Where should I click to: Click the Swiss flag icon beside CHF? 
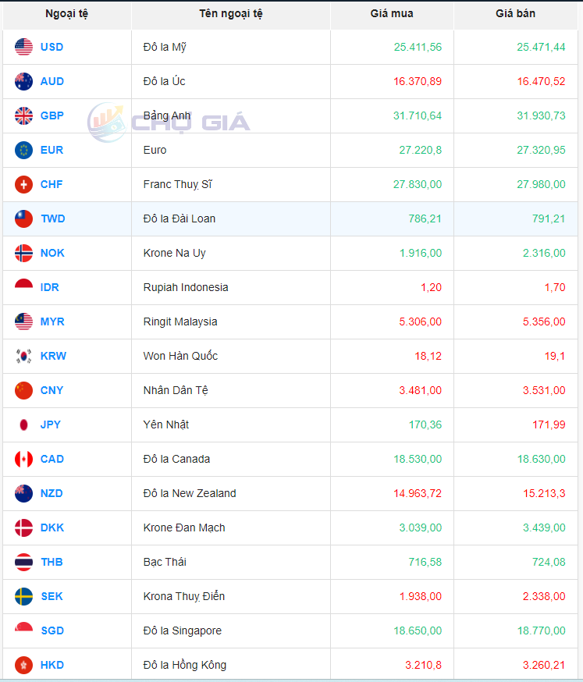click(23, 184)
